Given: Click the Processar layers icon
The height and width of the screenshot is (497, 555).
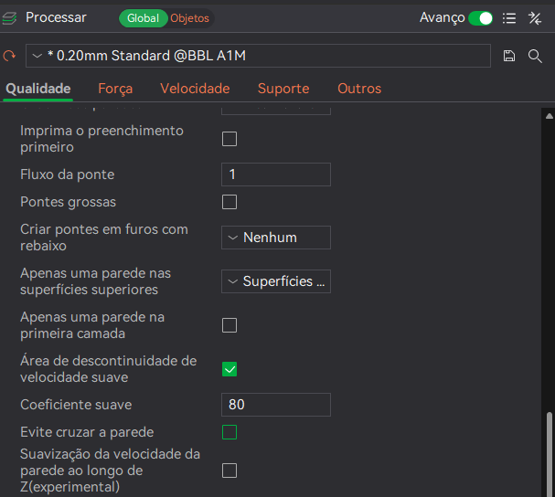Looking at the screenshot, I should point(9,18).
